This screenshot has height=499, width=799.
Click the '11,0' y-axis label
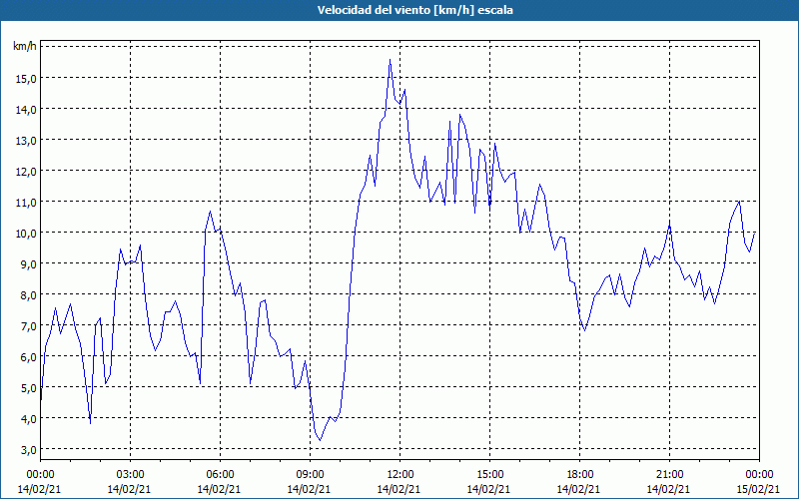coord(25,203)
